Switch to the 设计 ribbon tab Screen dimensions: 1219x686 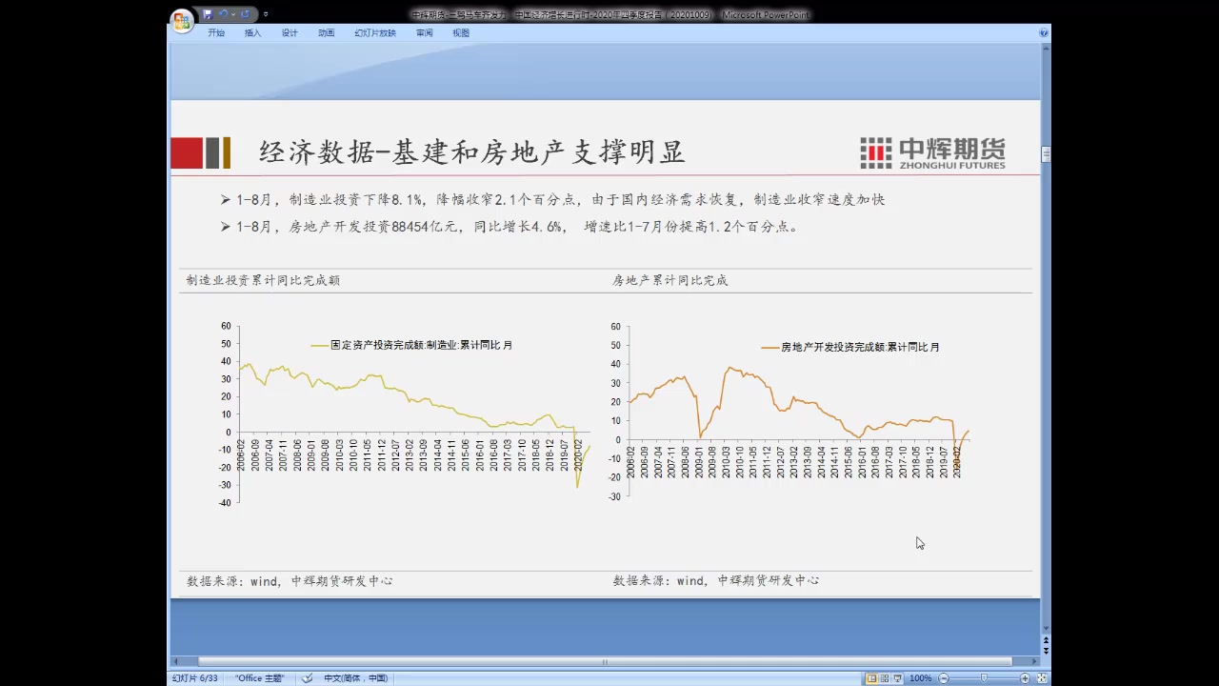tap(290, 32)
